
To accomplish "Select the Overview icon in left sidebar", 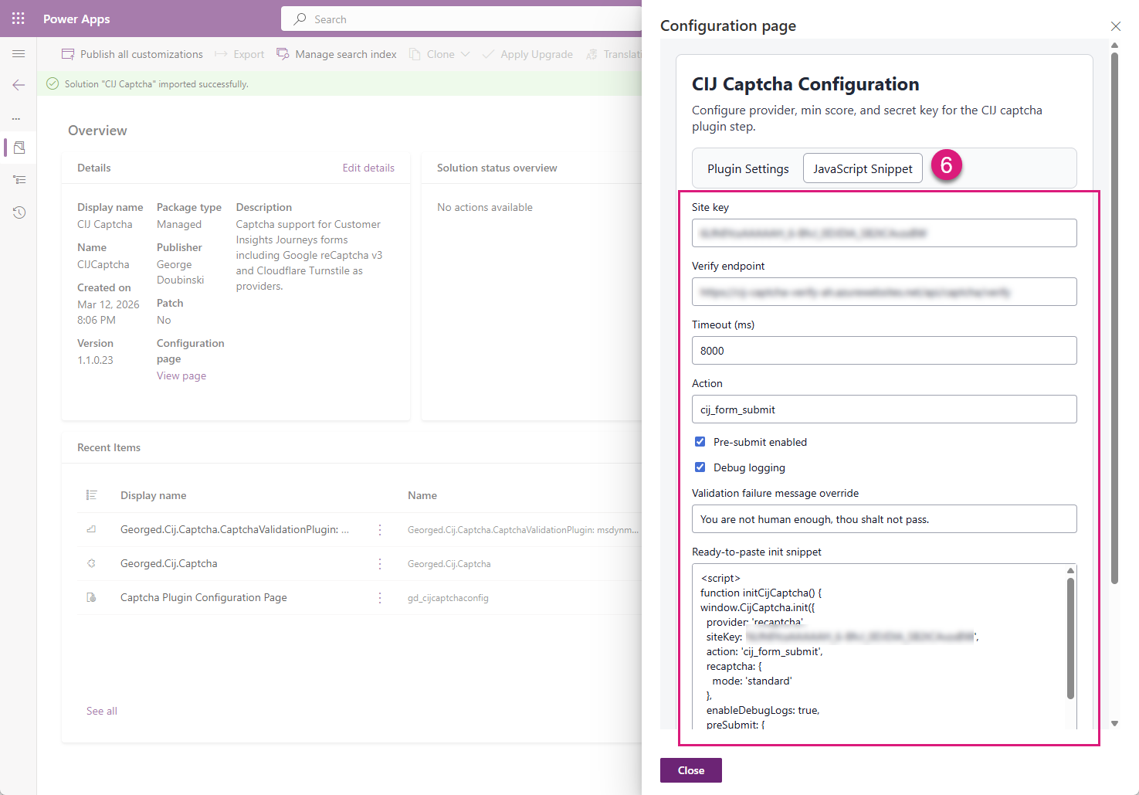I will click(x=19, y=147).
